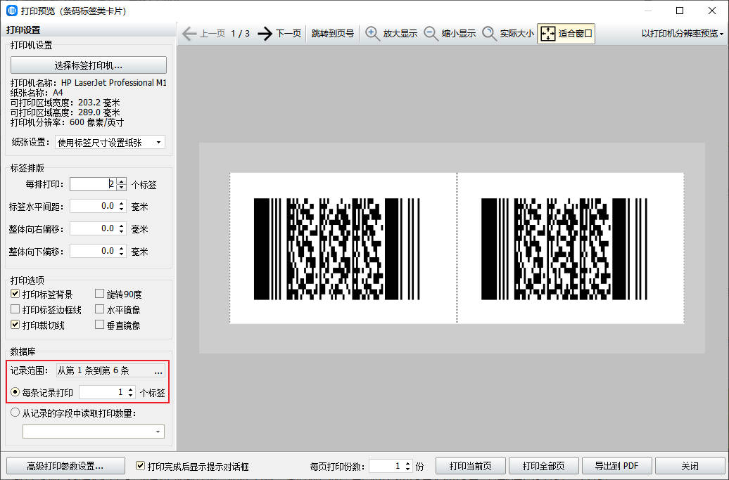Expand the printer resolution preview dropdown
The width and height of the screenshot is (729, 480).
click(683, 34)
